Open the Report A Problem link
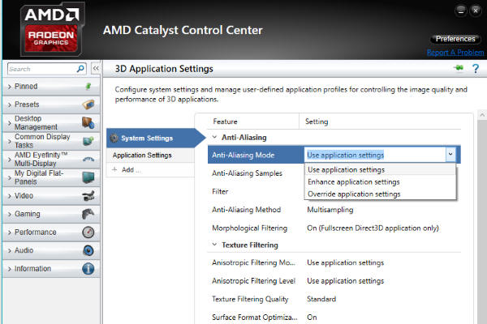Viewport: 487px width, 324px height. click(455, 53)
